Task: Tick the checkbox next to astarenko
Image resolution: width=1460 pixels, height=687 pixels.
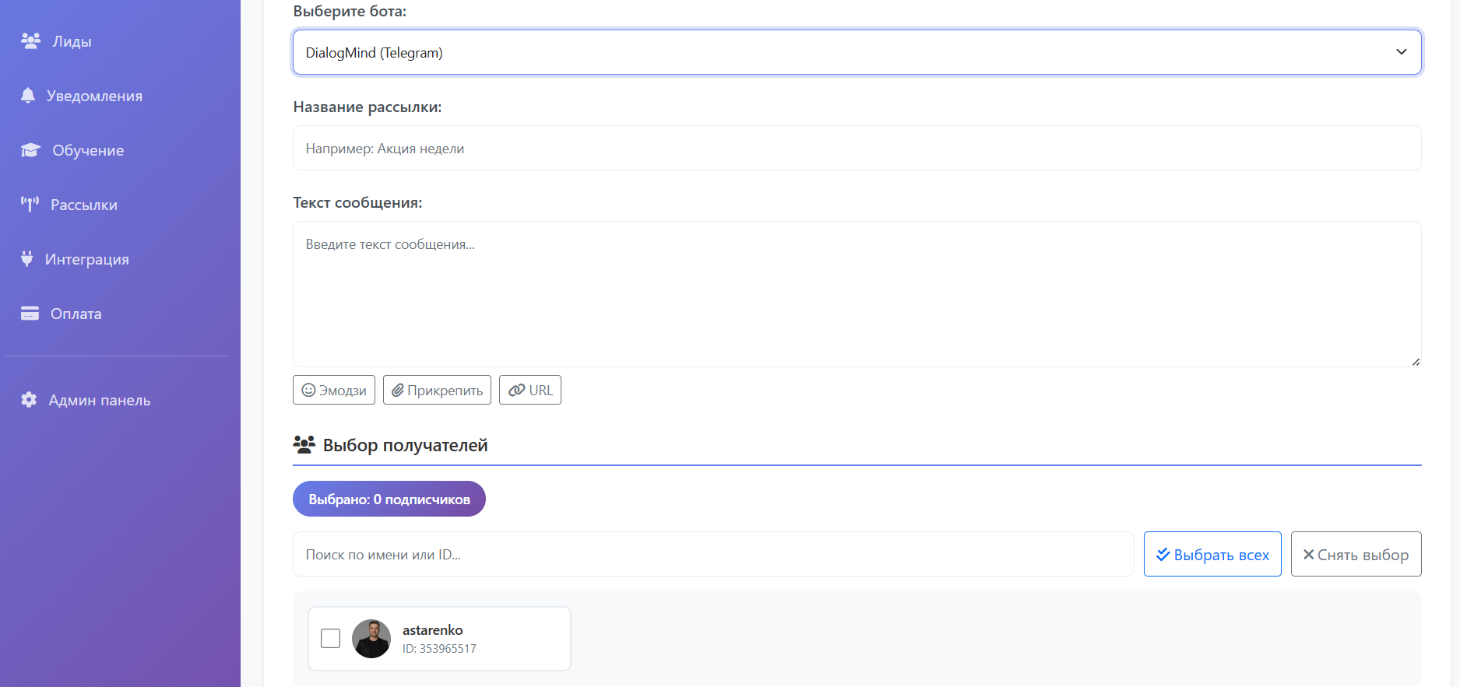Action: tap(331, 638)
